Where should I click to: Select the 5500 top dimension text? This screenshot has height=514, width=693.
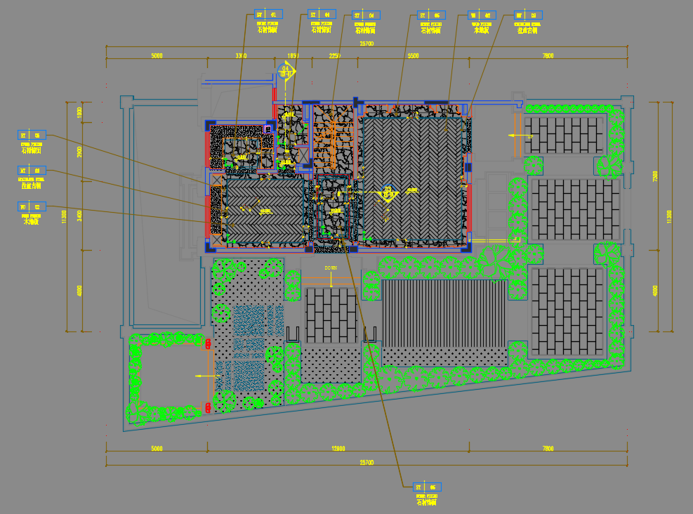click(x=413, y=55)
